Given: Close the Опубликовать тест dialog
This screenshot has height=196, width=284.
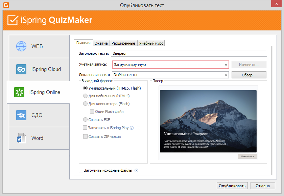Looking at the screenshot, I should tap(277, 4).
